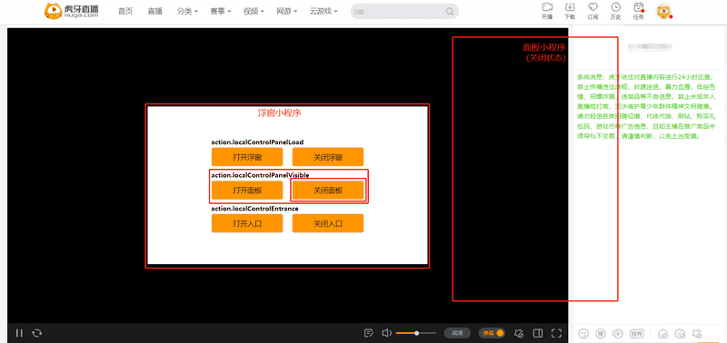Click the 挂件 widget button in chat
Image resolution: width=727 pixels, height=343 pixels.
(637, 333)
